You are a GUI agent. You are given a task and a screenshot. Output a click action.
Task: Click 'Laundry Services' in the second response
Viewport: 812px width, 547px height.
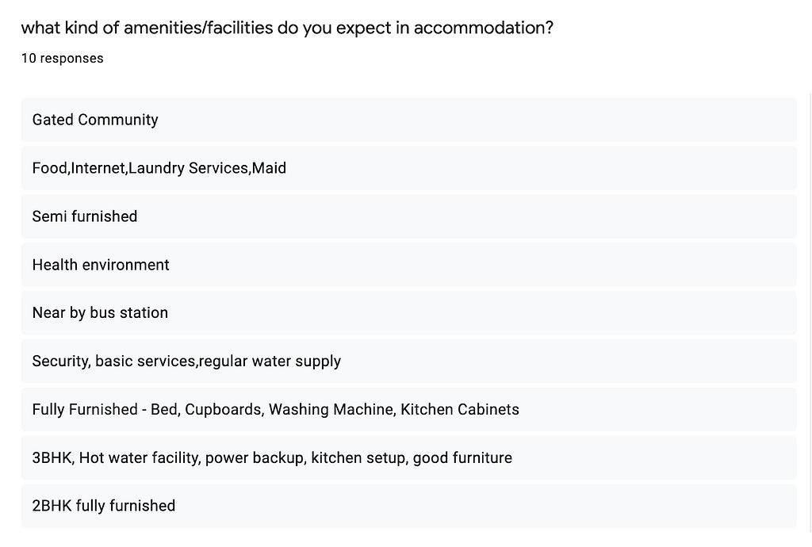(189, 168)
